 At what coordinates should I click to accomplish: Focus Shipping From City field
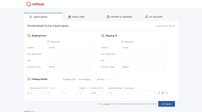click(69, 60)
